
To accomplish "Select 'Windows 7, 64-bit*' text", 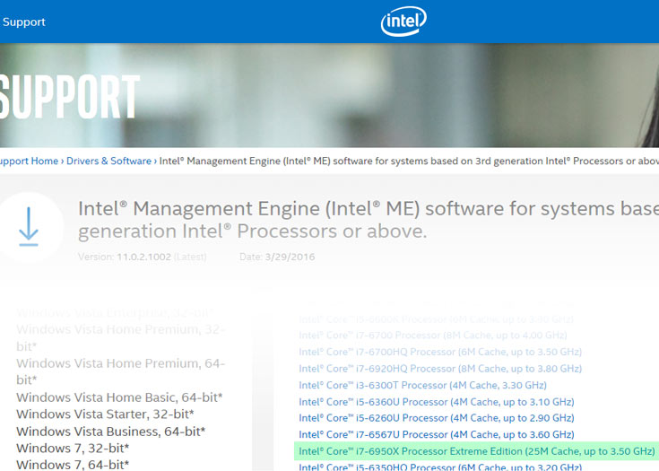I will point(73,465).
